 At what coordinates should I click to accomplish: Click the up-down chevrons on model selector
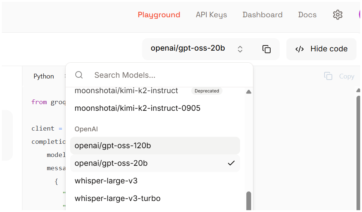point(240,49)
